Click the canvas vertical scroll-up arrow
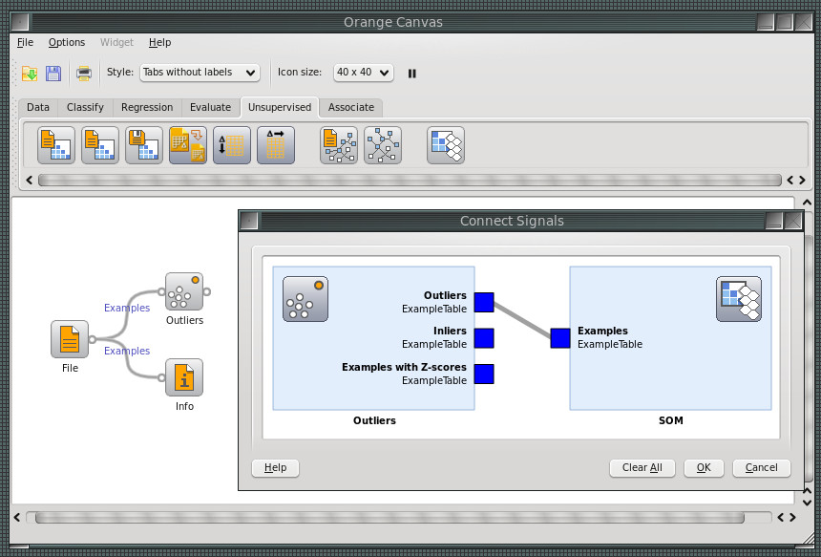The width and height of the screenshot is (821, 557). click(x=807, y=203)
